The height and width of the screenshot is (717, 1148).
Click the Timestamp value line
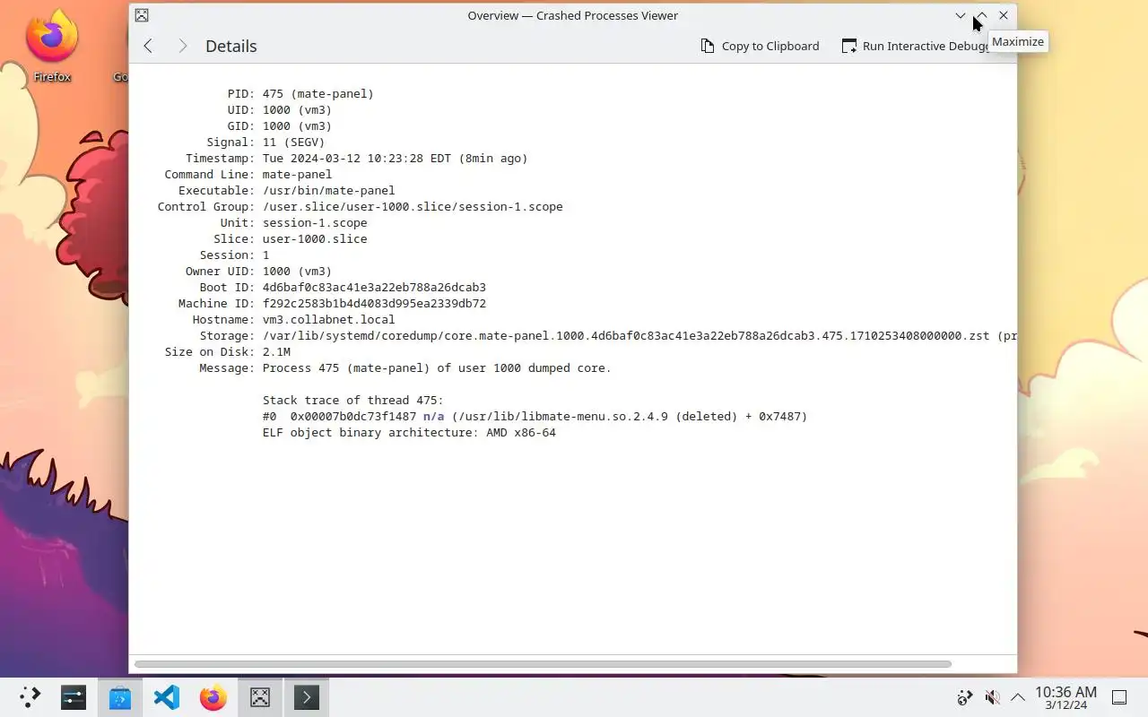pos(395,158)
